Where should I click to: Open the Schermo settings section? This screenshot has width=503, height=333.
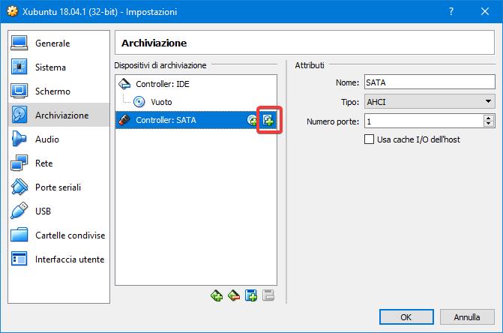(58, 91)
